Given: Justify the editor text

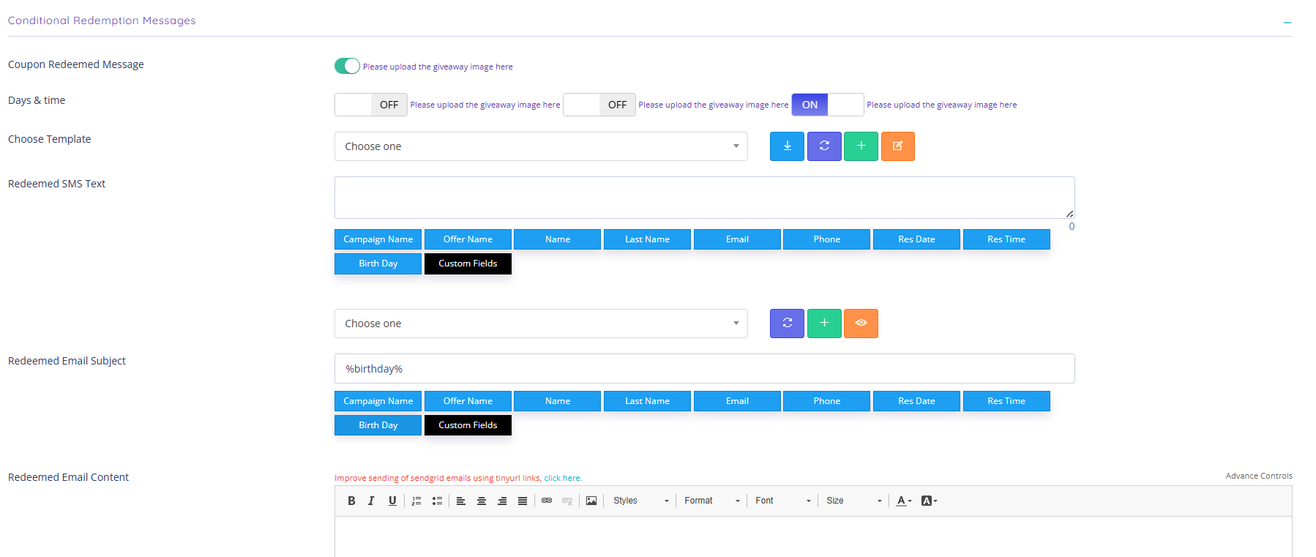Looking at the screenshot, I should click(523, 501).
